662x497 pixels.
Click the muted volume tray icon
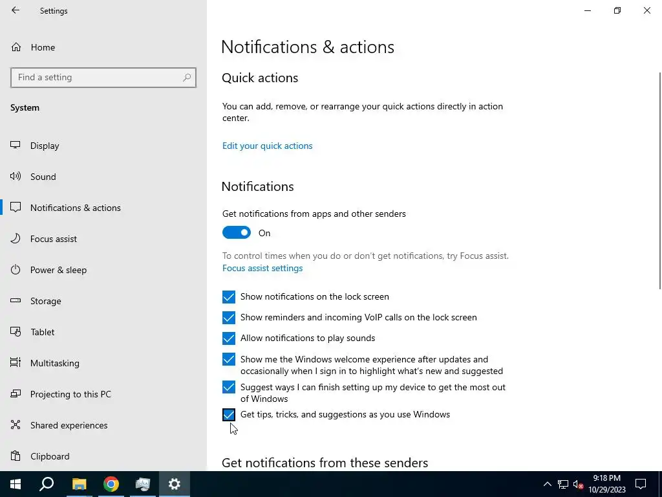[578, 484]
